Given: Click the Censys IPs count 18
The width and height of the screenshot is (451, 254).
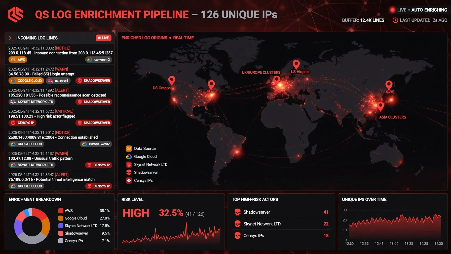Looking at the screenshot, I should point(326,236).
